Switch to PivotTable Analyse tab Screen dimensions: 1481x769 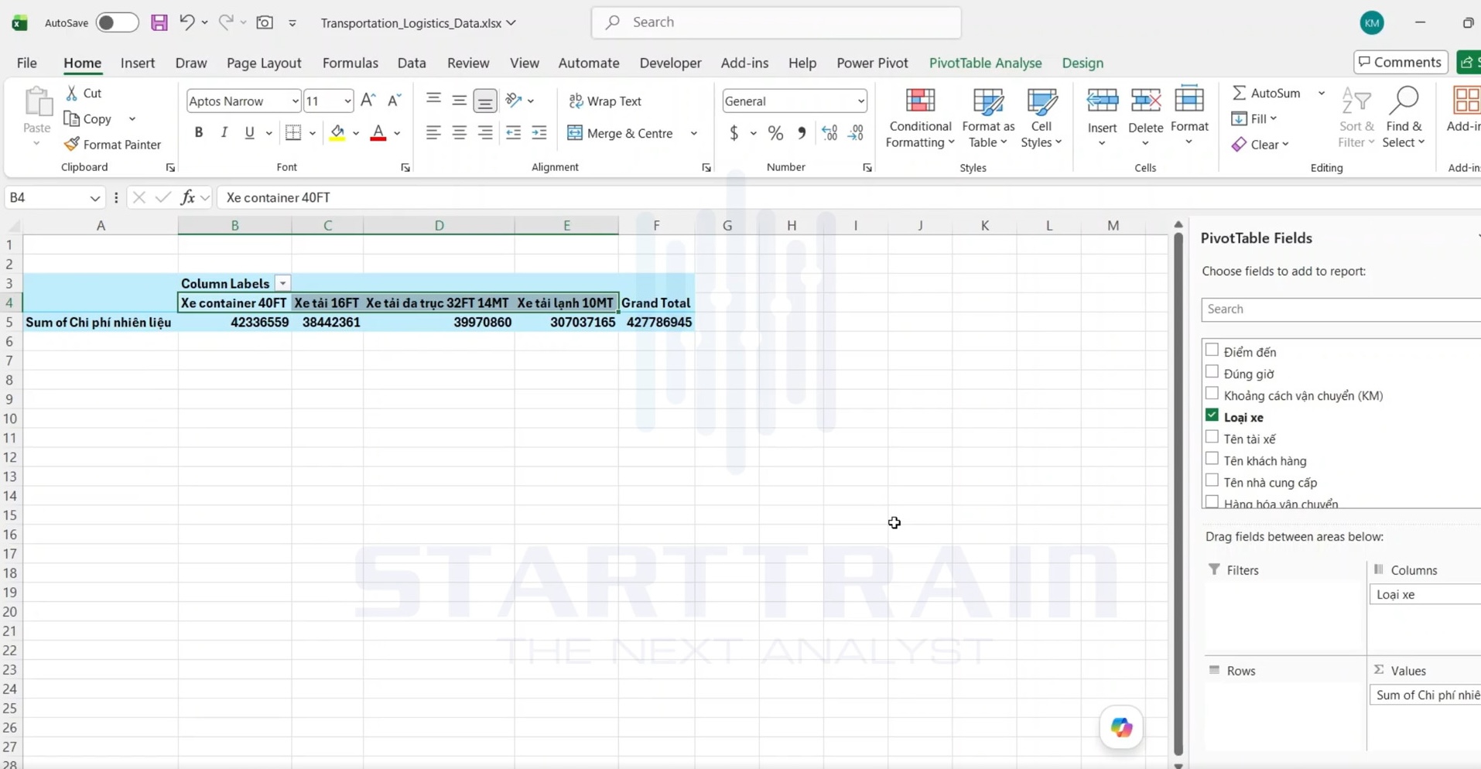985,63
